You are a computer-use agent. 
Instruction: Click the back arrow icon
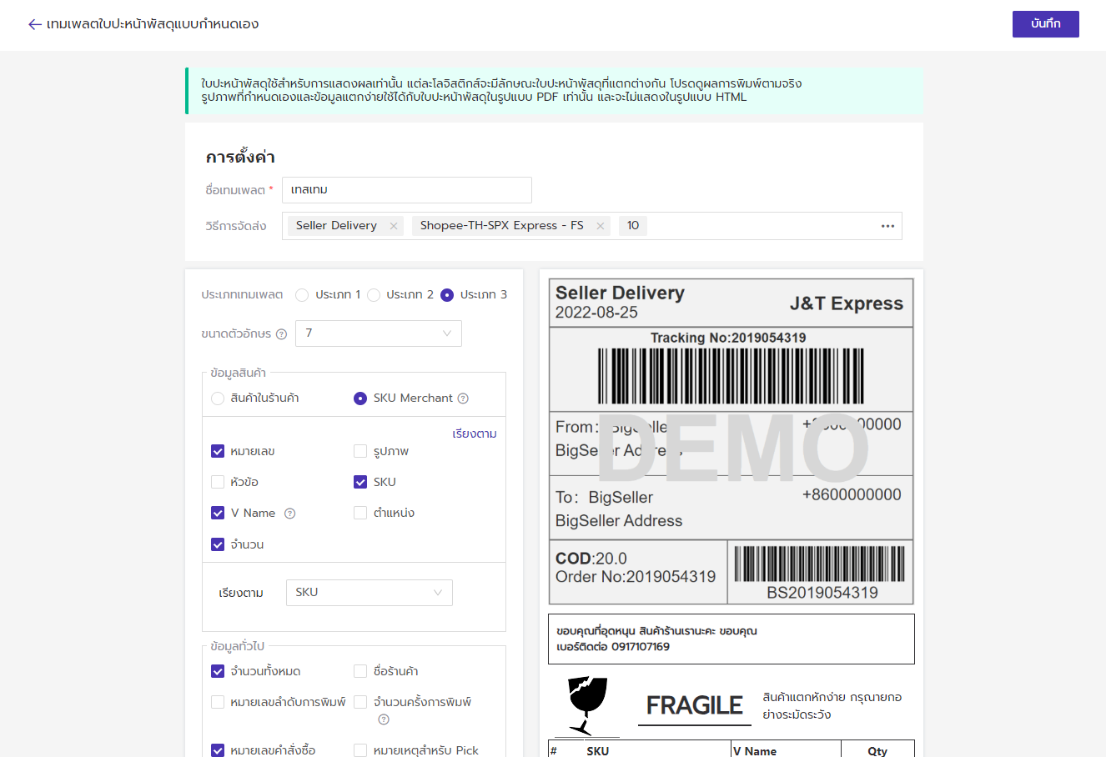point(34,24)
